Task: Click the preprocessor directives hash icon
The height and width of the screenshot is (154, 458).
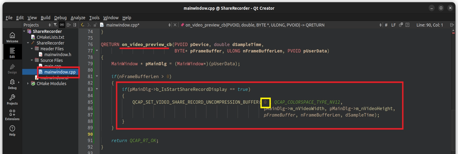Action: tap(386, 25)
